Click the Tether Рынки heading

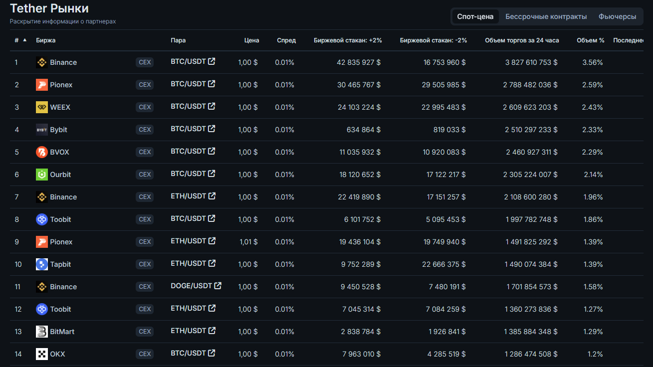[49, 8]
